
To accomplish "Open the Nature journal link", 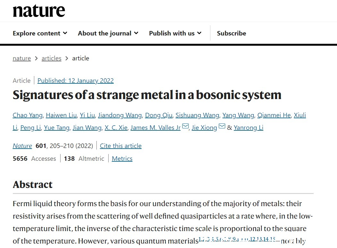I will coord(22,146).
